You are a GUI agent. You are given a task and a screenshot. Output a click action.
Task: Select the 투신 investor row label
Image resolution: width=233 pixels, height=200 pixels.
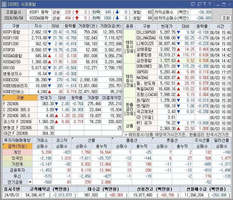click(17, 176)
